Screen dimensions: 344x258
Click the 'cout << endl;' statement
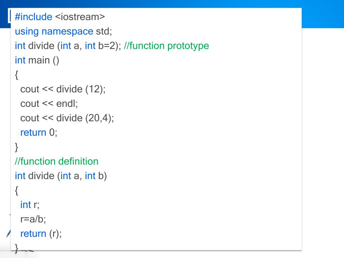click(49, 103)
